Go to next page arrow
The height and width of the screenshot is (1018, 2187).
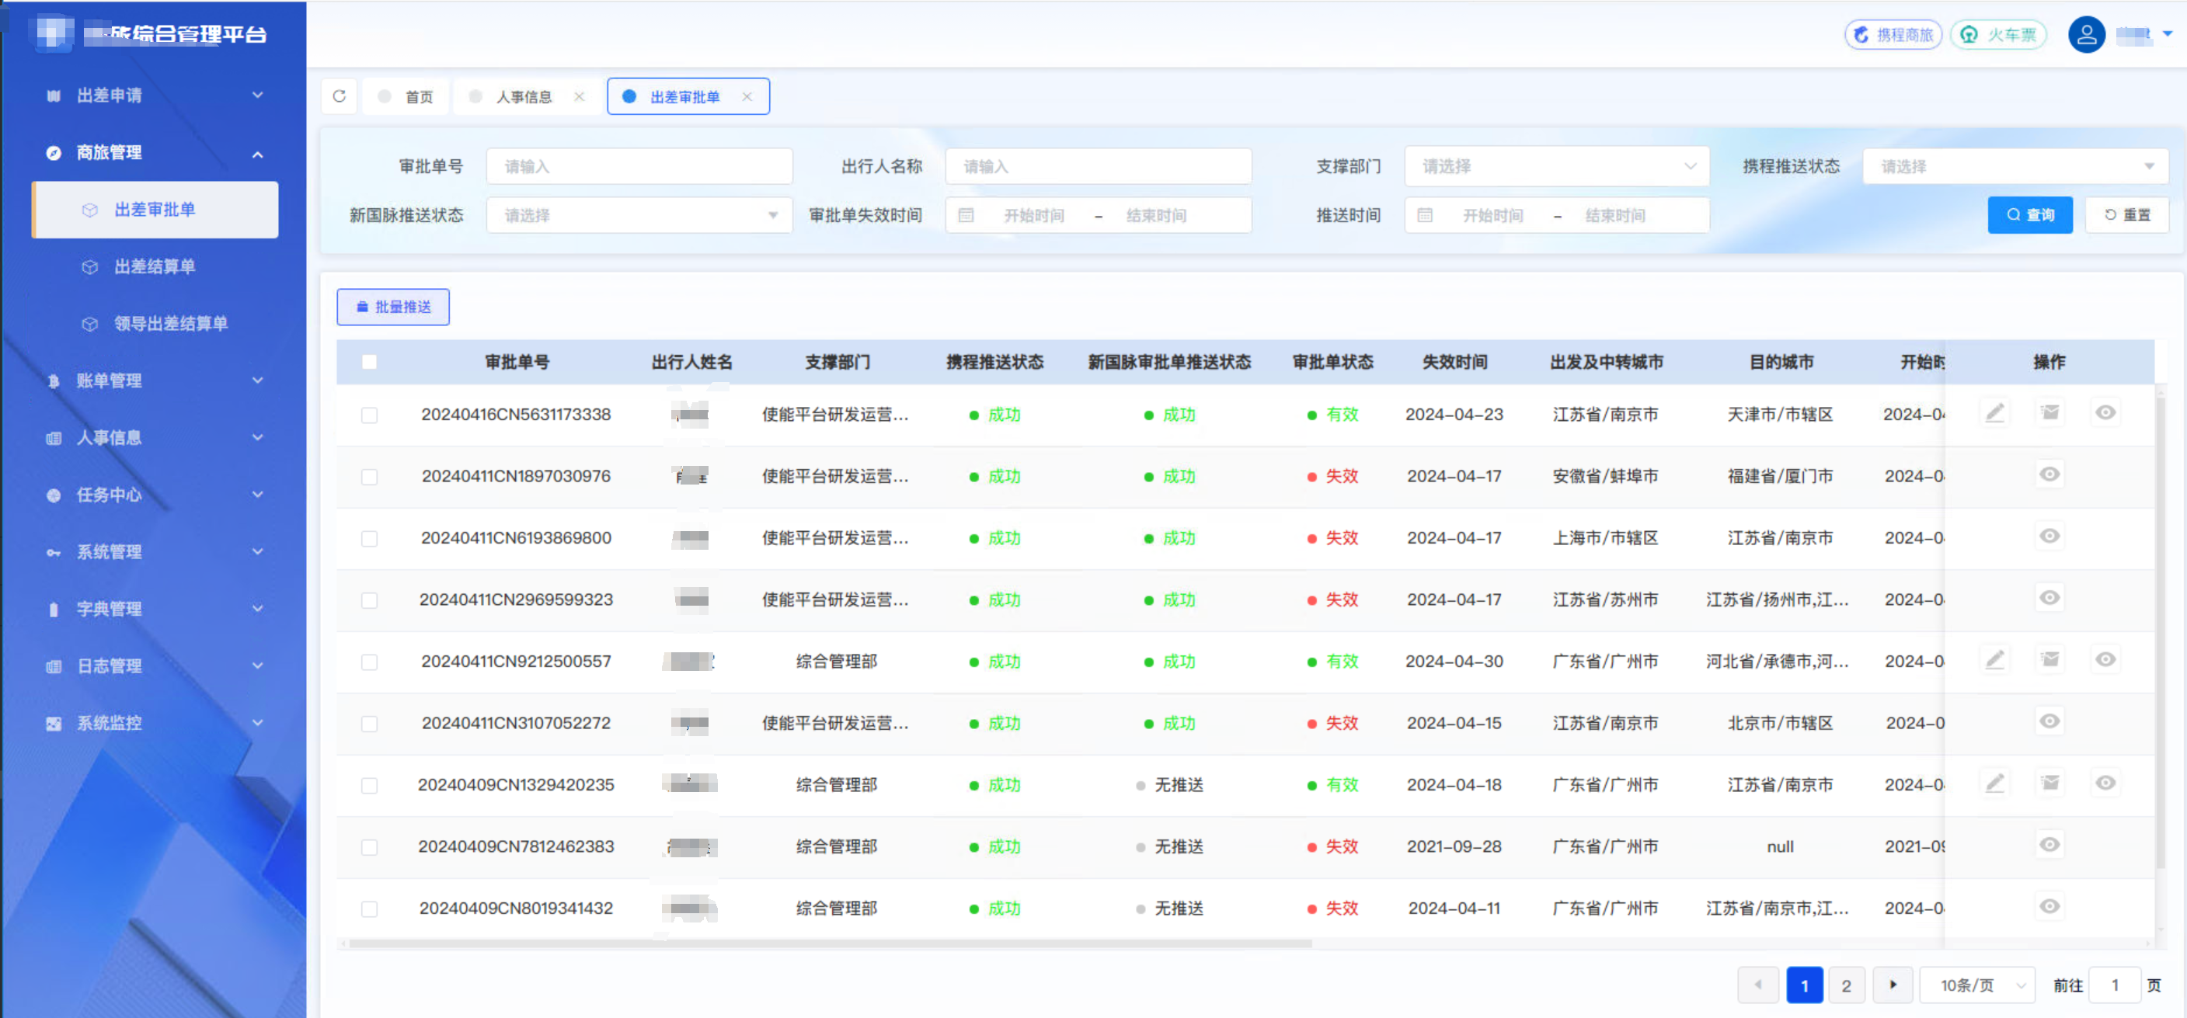(x=1893, y=985)
